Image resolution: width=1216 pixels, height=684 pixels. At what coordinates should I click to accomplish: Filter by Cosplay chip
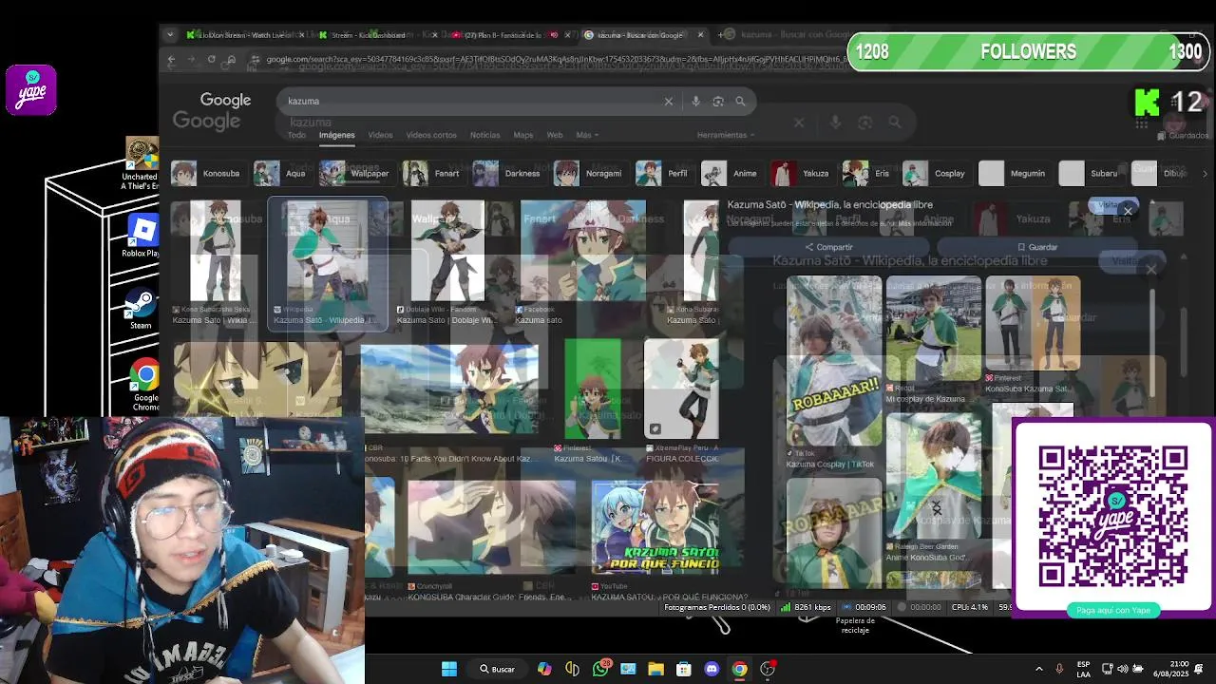pyautogui.click(x=936, y=174)
